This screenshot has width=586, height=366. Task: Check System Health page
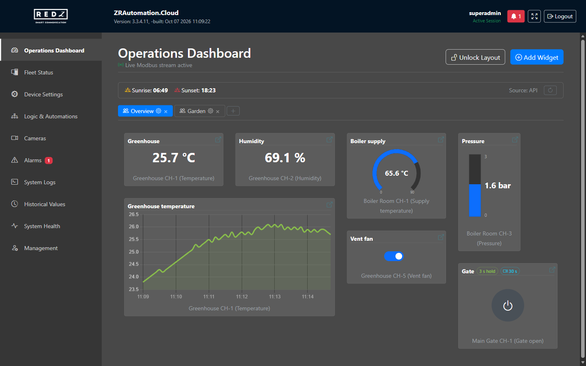pos(51,226)
